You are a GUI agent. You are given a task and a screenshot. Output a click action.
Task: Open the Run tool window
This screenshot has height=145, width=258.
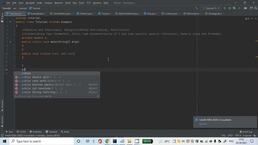(9, 132)
